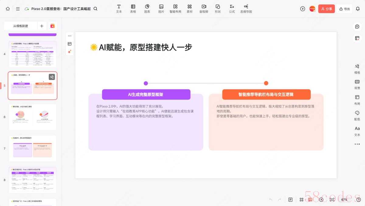Insert a formula (公式)

pos(232,9)
